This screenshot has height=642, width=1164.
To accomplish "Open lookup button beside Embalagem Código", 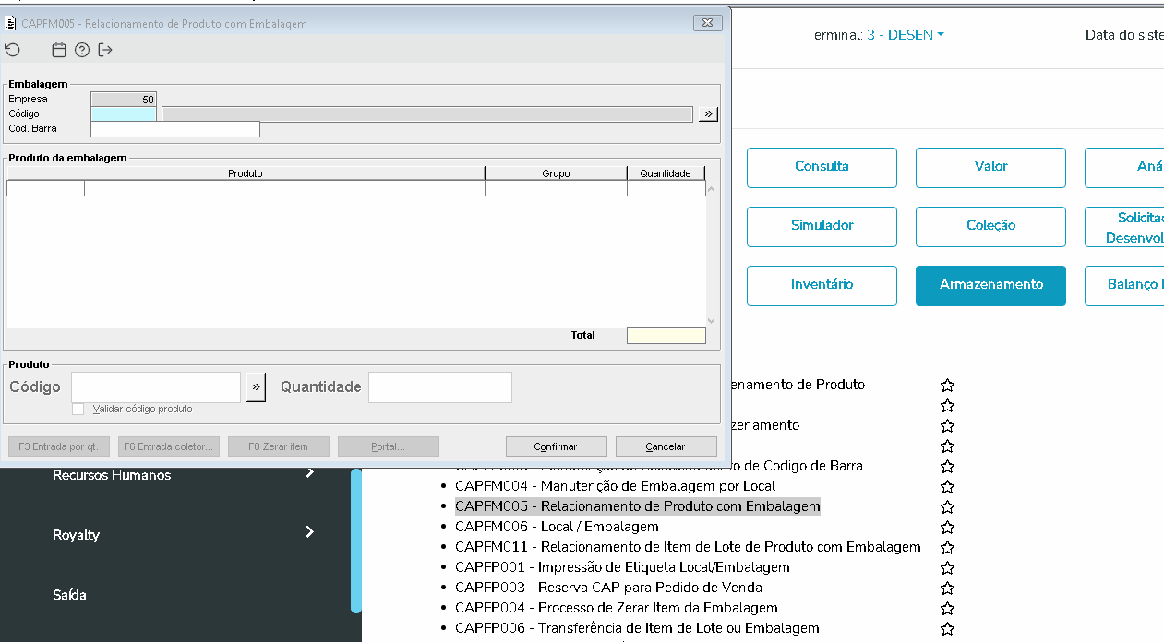I will click(x=708, y=113).
